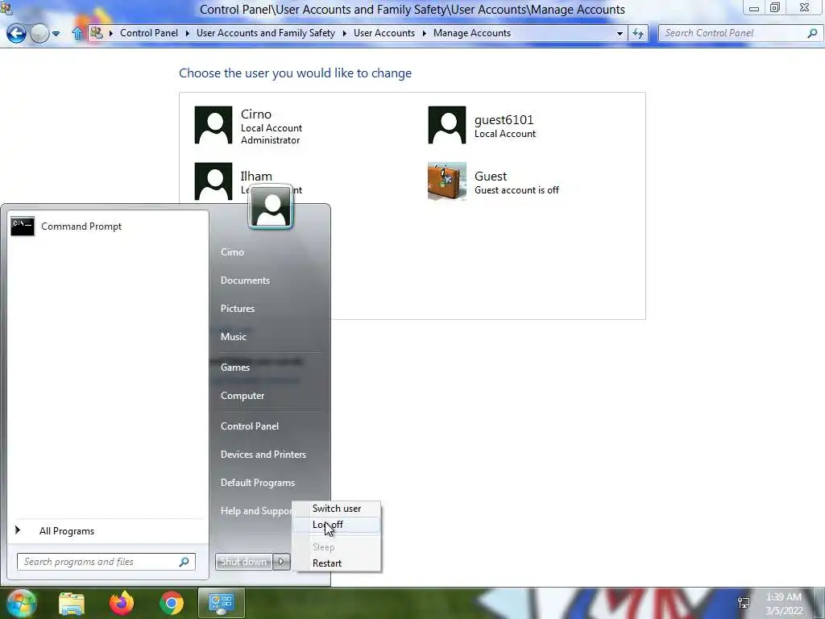The image size is (825, 619).
Task: Open Help and Support
Action: click(255, 511)
